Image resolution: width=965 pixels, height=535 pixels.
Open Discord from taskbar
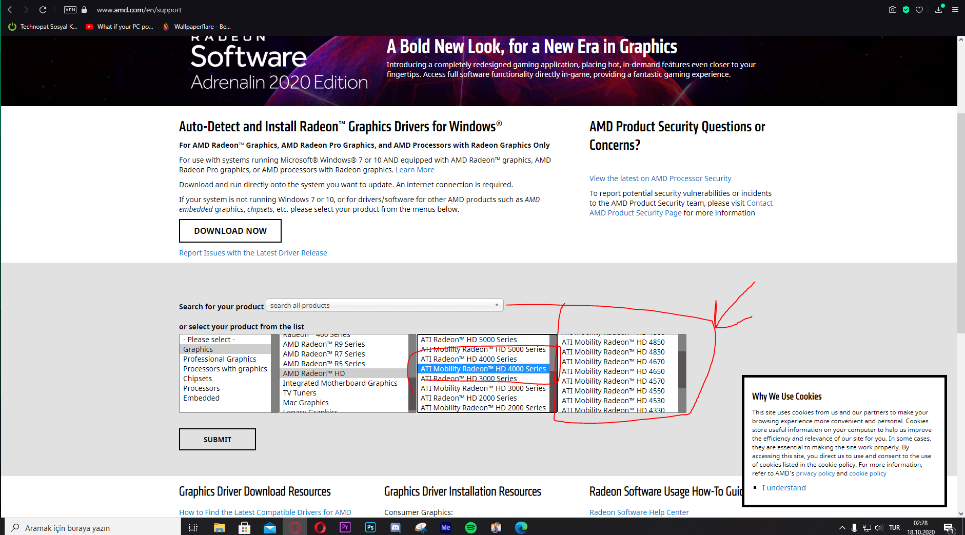tap(395, 527)
